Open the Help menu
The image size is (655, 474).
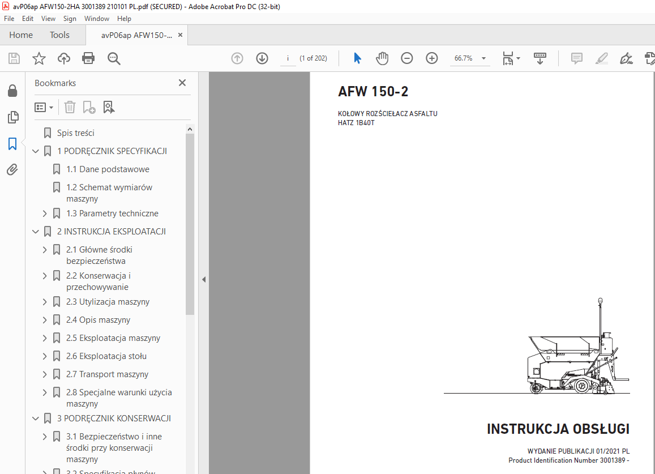[124, 18]
